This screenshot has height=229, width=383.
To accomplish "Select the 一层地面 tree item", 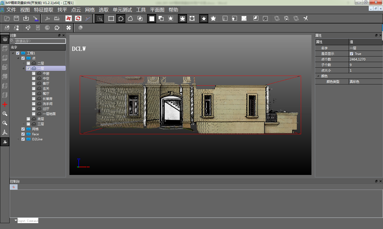I will [49, 114].
